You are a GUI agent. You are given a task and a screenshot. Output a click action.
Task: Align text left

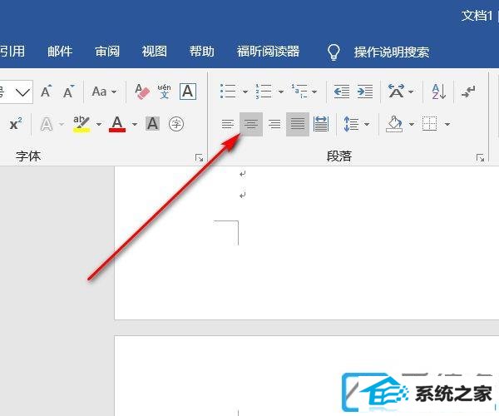pyautogui.click(x=228, y=124)
